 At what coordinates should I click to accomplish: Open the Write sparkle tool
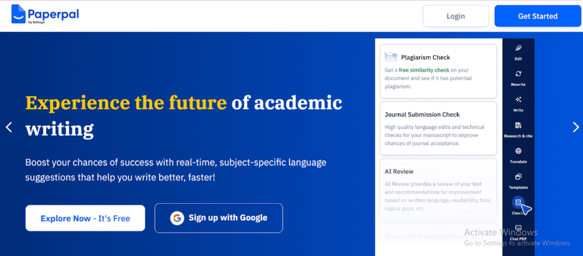point(518,100)
